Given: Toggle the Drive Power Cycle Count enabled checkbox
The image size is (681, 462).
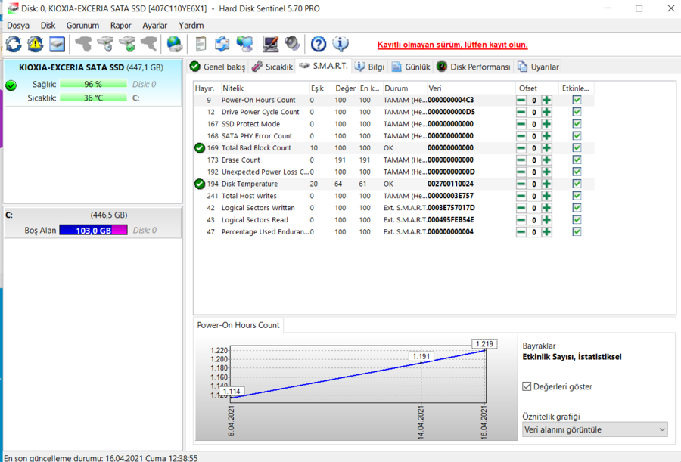Looking at the screenshot, I should click(x=577, y=112).
